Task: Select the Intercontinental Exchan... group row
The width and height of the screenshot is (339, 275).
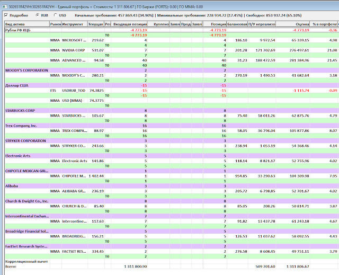Action: [x=171, y=216]
